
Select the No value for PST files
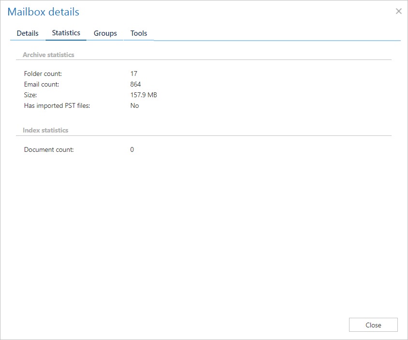[134, 105]
